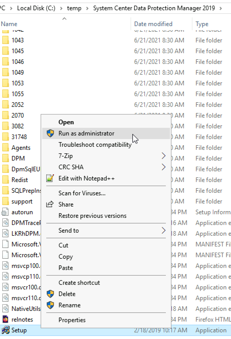Click the msvcp100 file icon
The image size is (231, 339).
click(x=5, y=266)
